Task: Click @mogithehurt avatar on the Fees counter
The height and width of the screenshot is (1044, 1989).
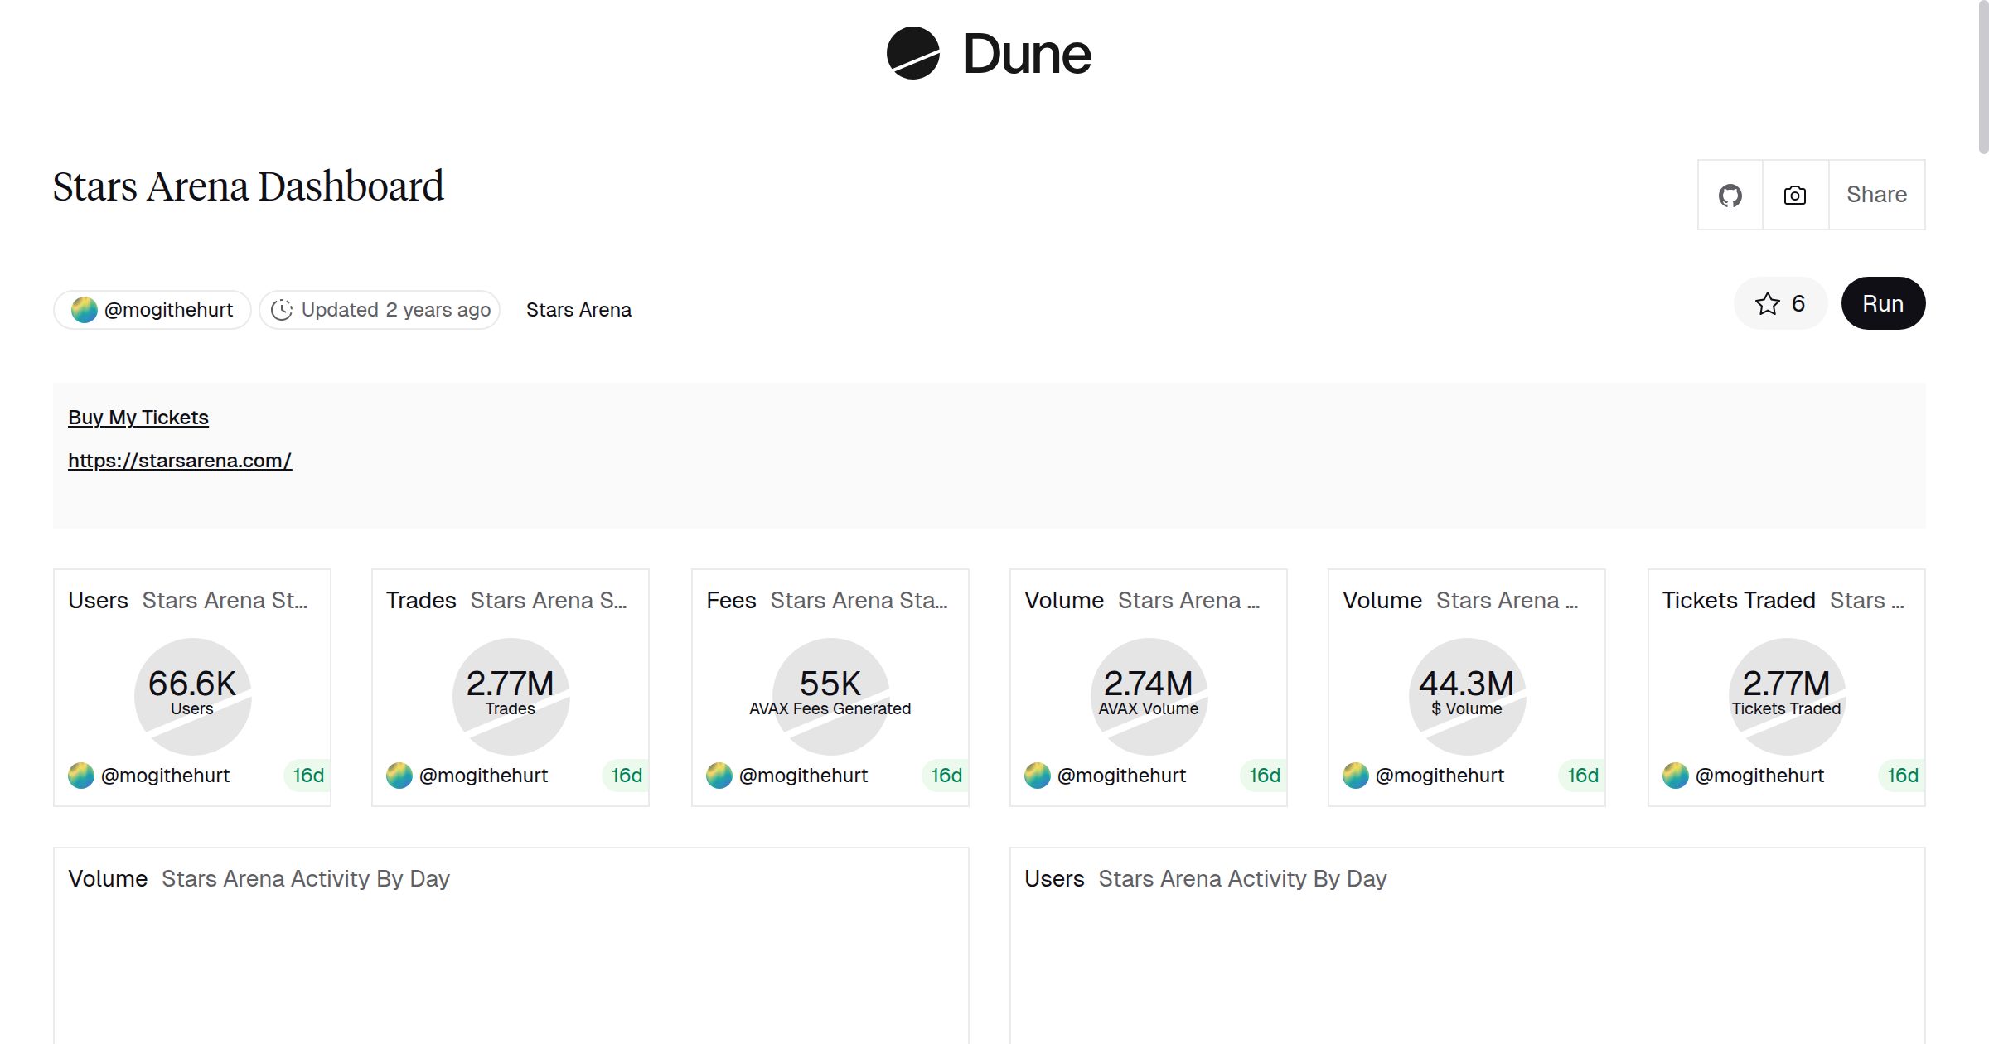Action: tap(719, 776)
